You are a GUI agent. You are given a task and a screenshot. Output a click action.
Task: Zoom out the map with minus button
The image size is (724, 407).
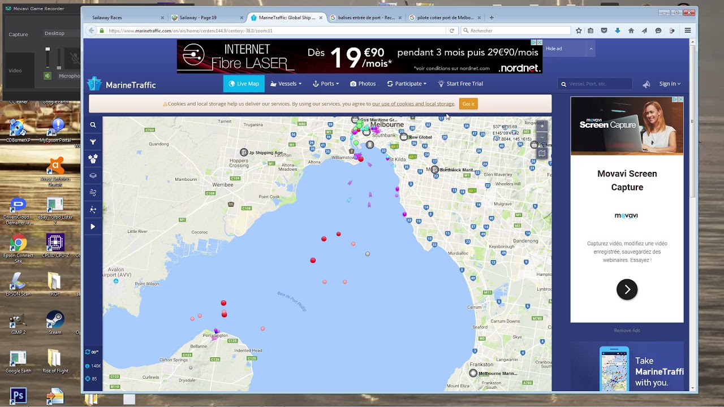click(x=542, y=137)
